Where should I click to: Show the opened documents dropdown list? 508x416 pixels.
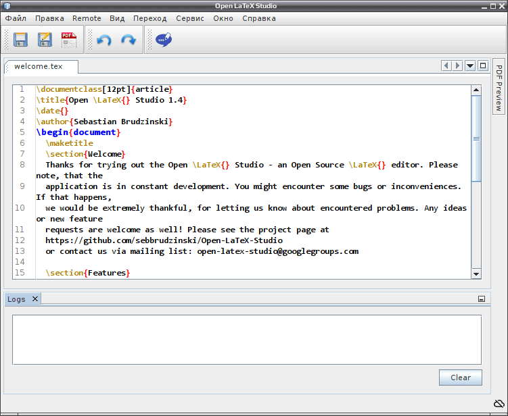point(470,66)
